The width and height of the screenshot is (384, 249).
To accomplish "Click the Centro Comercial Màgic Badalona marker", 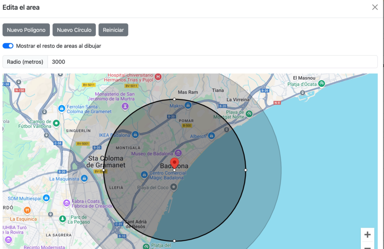I will click(144, 174).
